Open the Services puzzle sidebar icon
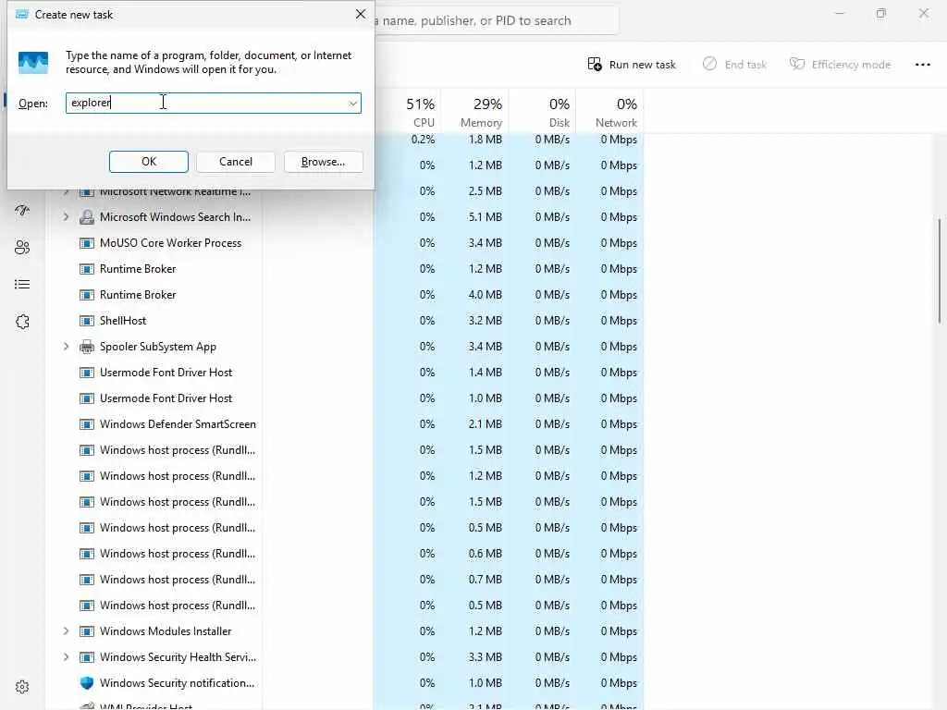 (x=22, y=322)
